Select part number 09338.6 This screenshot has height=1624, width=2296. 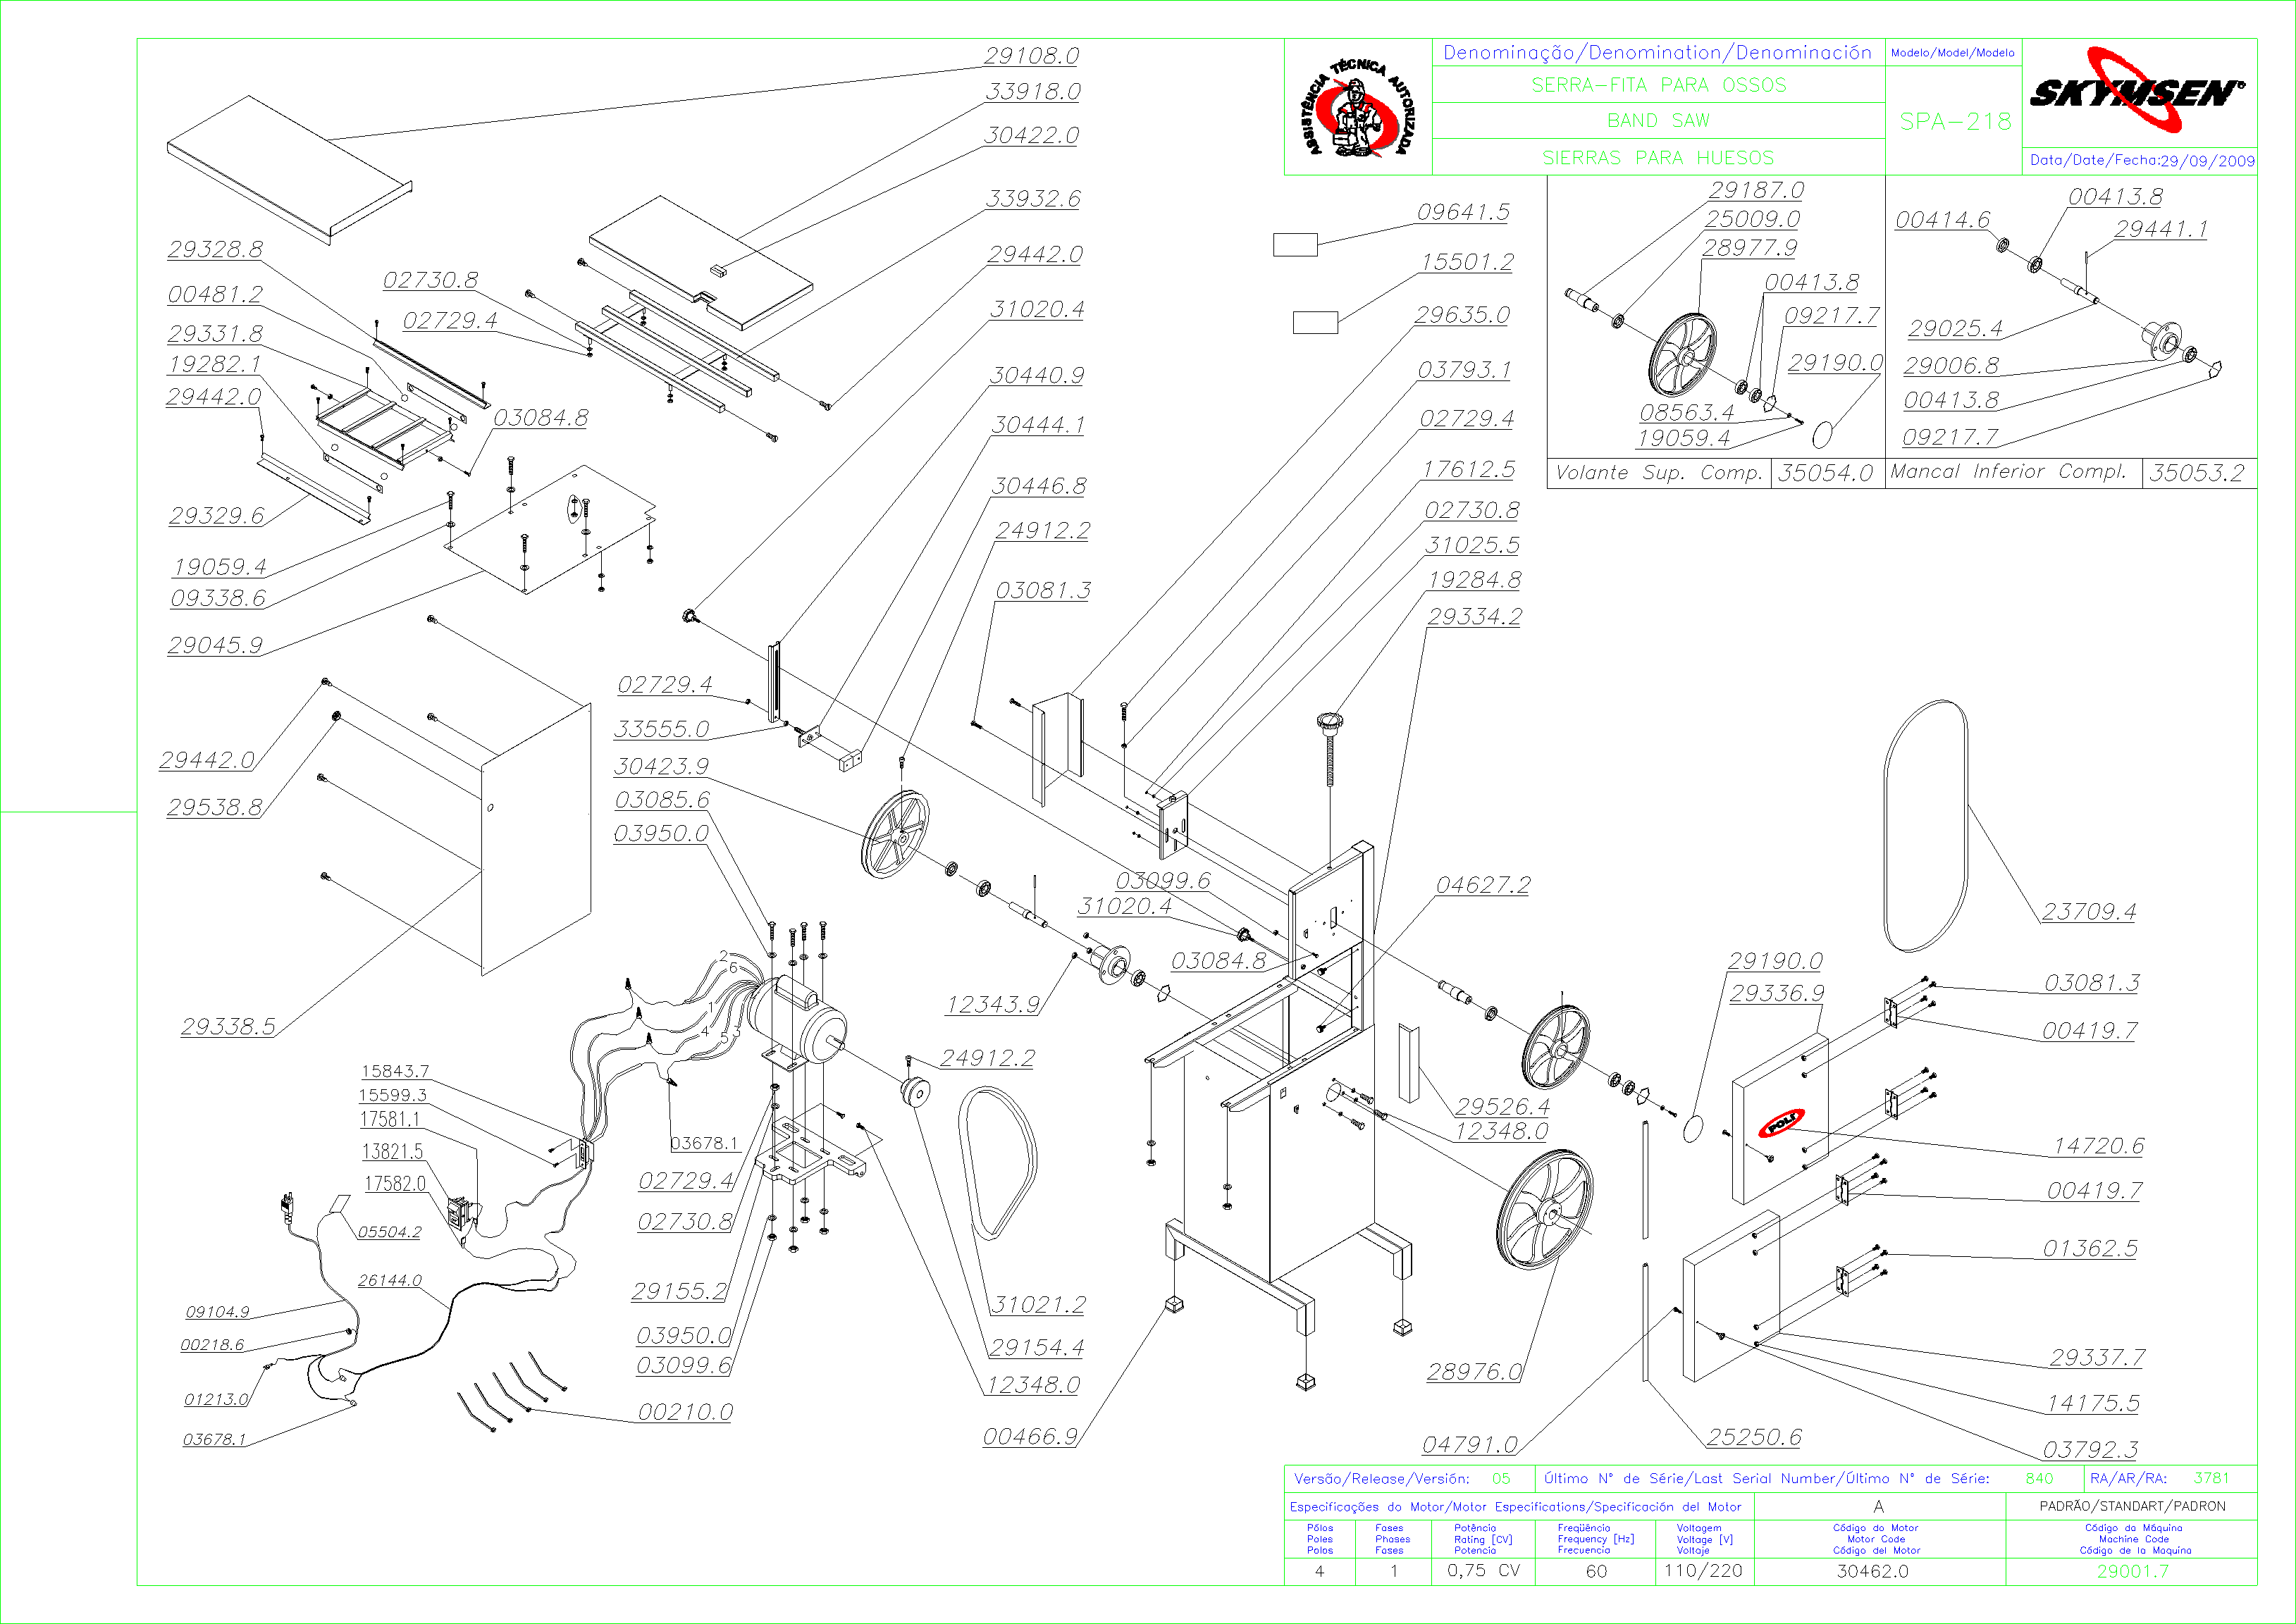pos(218,598)
